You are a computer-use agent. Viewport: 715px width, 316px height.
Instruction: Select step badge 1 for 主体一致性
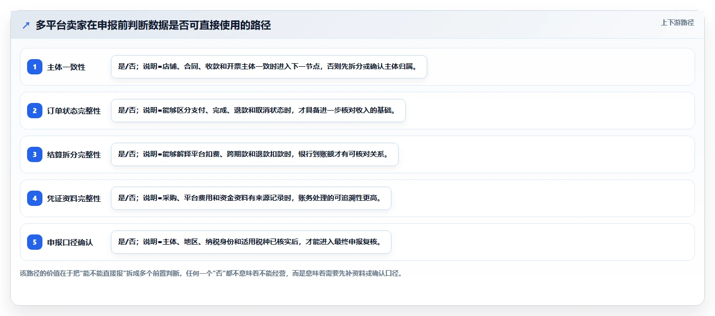(x=35, y=67)
